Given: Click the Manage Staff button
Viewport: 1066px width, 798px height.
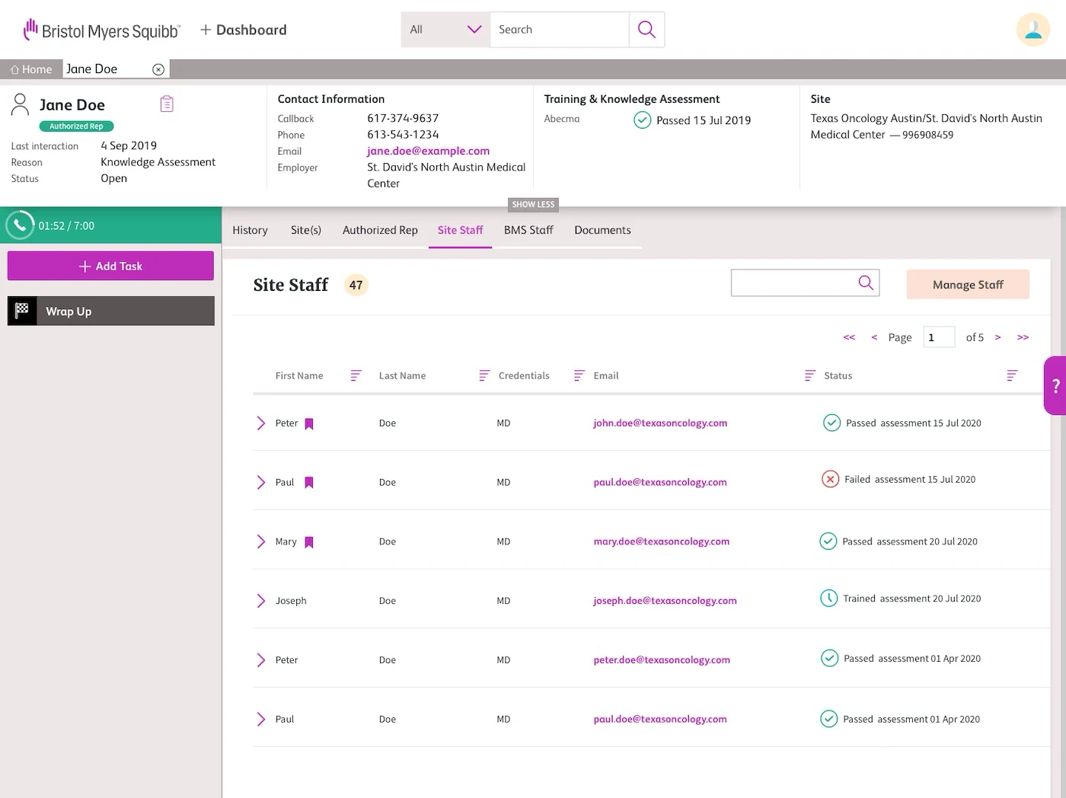Looking at the screenshot, I should [x=968, y=284].
